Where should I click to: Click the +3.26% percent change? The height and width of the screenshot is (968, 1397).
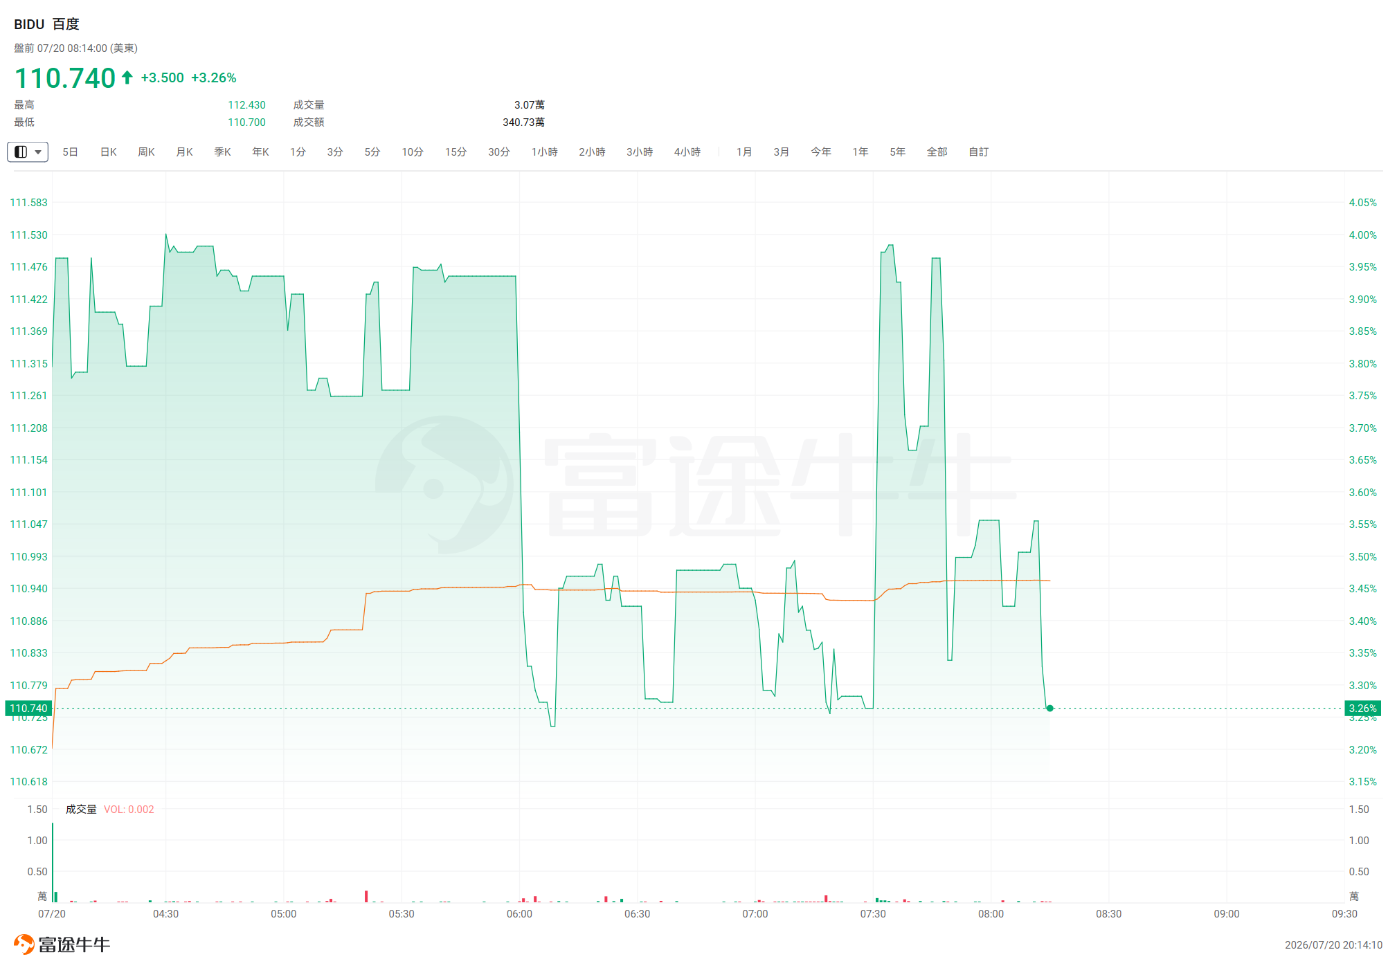click(x=214, y=77)
